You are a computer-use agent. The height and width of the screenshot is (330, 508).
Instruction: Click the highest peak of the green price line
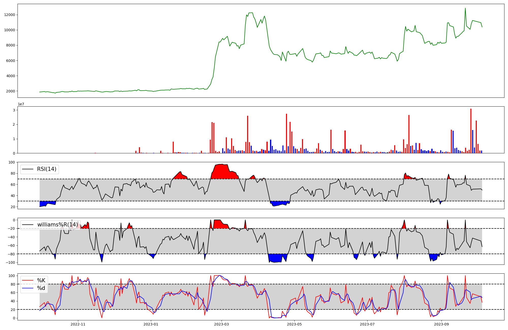pyautogui.click(x=465, y=8)
